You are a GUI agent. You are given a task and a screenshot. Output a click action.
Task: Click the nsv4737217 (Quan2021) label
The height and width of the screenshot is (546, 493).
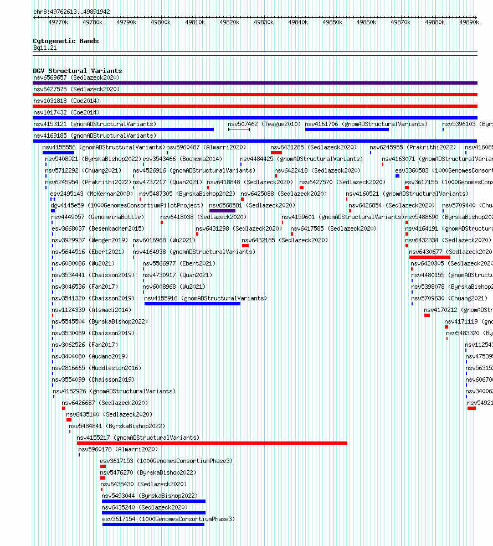click(x=167, y=182)
